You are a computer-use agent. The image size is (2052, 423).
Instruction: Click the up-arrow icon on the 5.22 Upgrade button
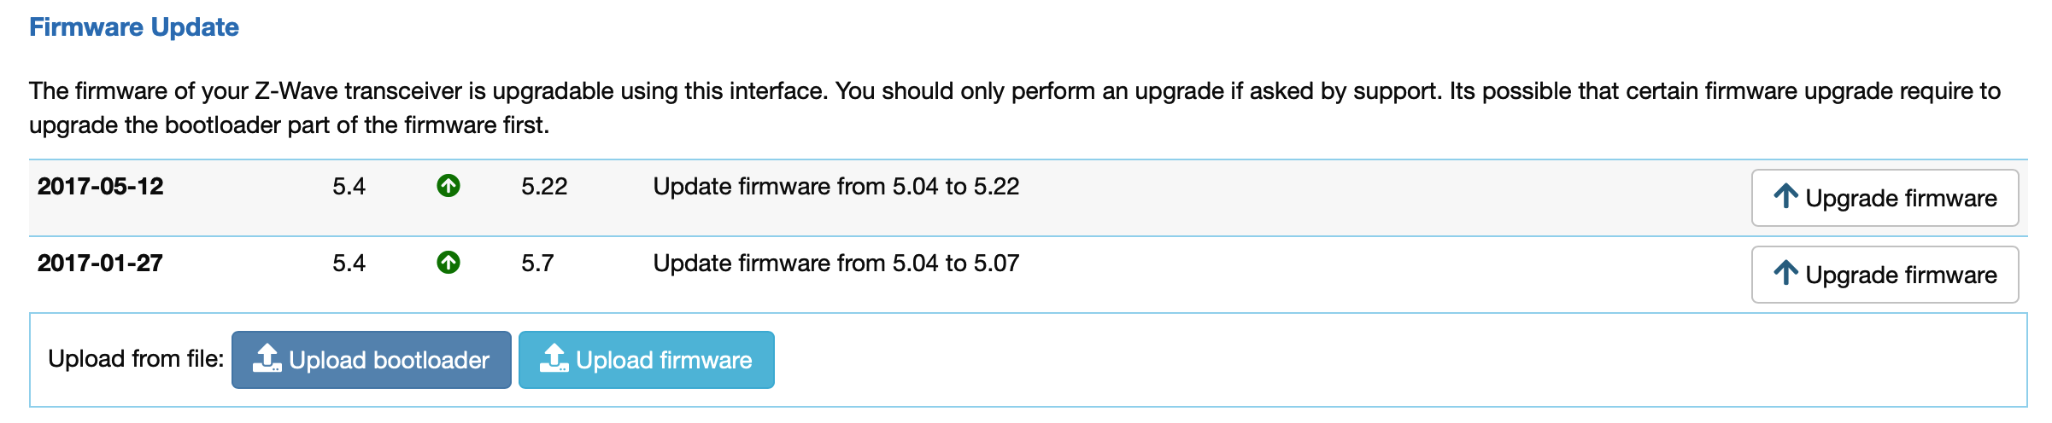coord(1785,197)
